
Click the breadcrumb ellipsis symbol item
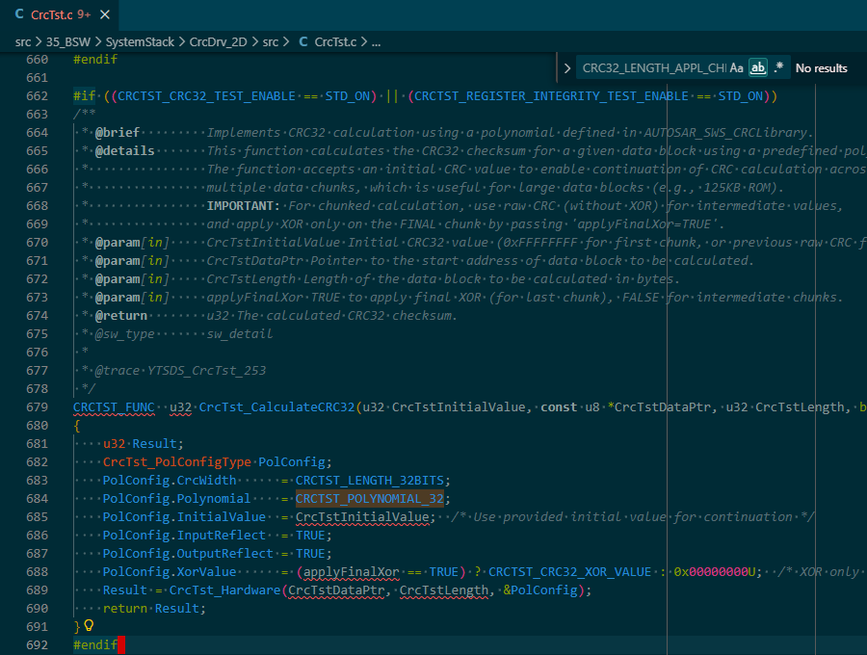[x=376, y=42]
